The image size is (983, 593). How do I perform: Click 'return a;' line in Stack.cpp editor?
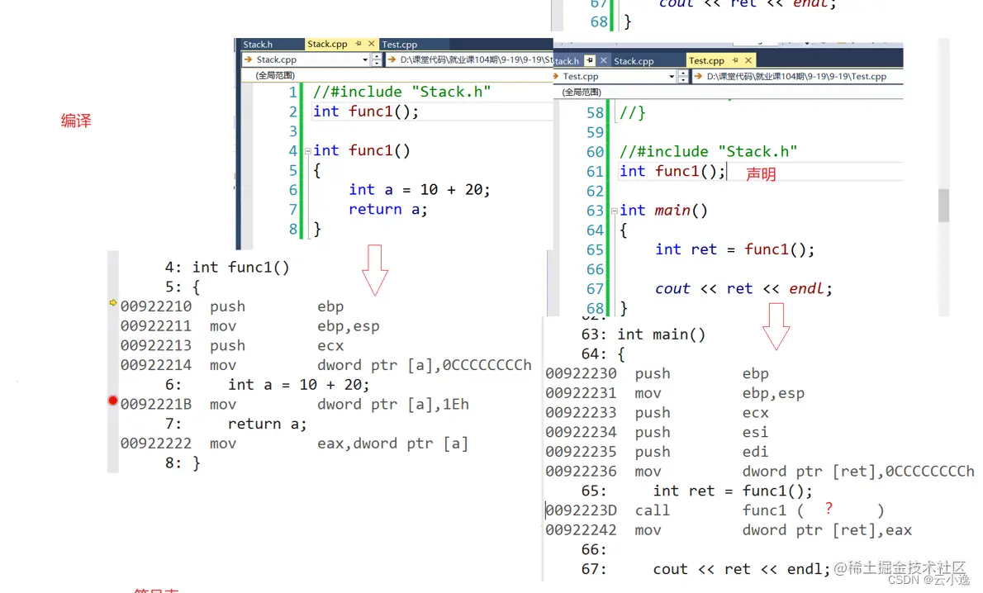coord(388,210)
